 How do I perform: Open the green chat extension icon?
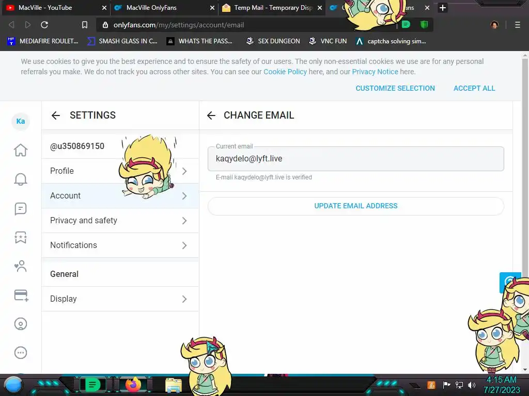pyautogui.click(x=406, y=25)
